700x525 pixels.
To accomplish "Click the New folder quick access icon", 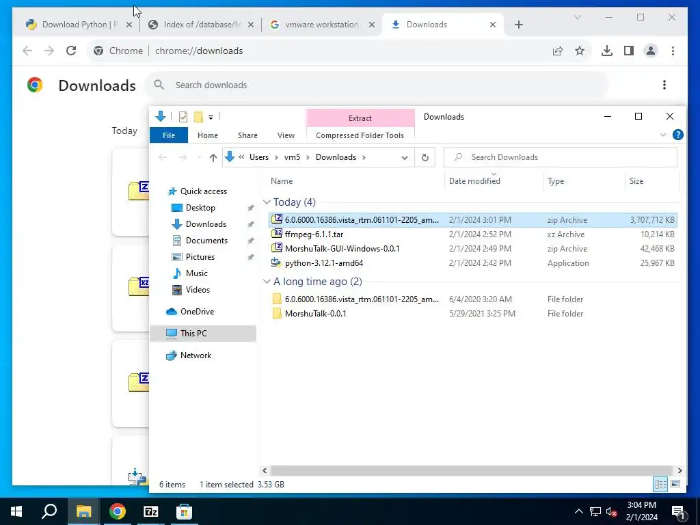I will coord(198,117).
